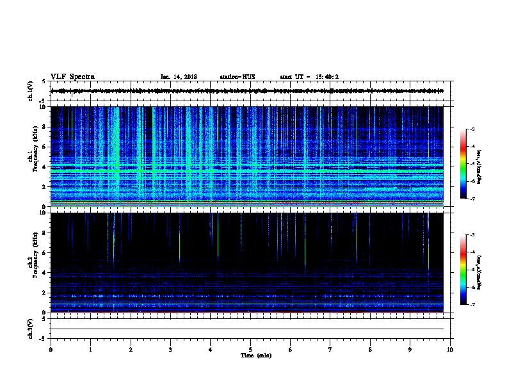Click the "-4" label on ch.2 color bar
Viewport: 507px width, 392px height.
[472, 252]
